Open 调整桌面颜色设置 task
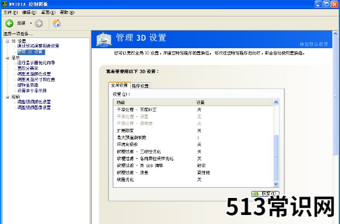This screenshot has width=340, height=224. pyautogui.click(x=34, y=74)
